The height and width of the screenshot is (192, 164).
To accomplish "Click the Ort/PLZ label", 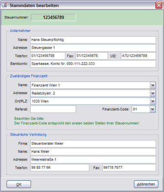I will point(21,101).
